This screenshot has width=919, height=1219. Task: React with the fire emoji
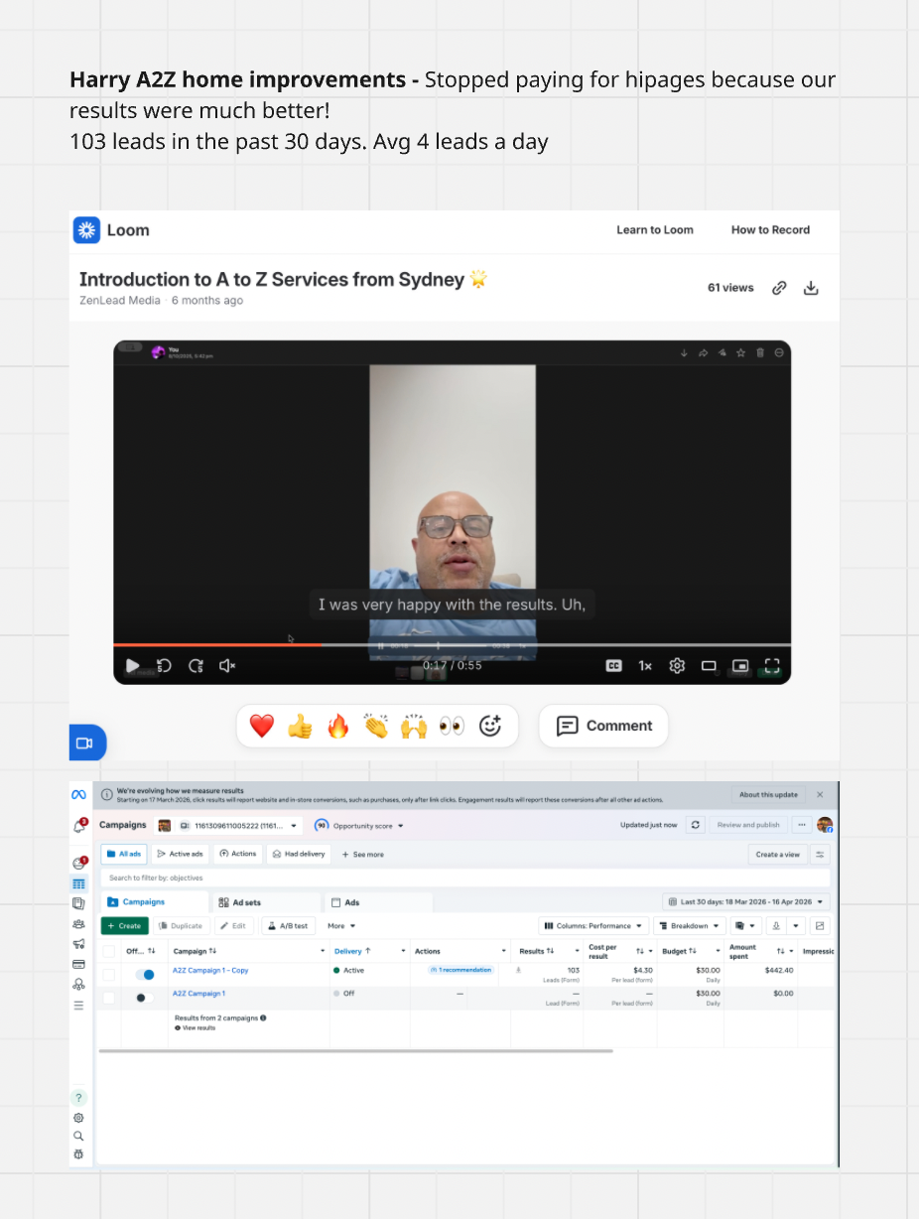pyautogui.click(x=338, y=727)
